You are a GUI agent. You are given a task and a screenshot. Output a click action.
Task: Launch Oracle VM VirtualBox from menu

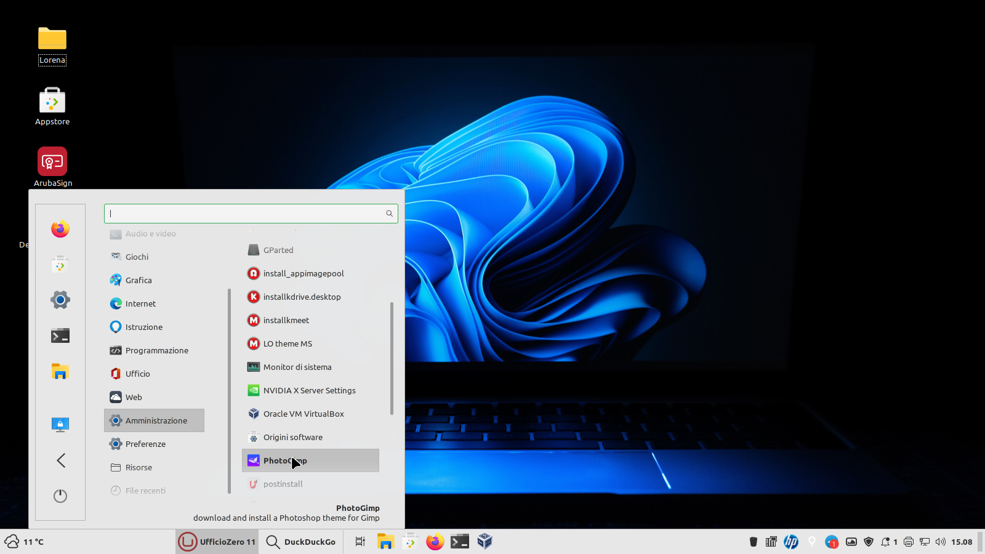coord(310,414)
